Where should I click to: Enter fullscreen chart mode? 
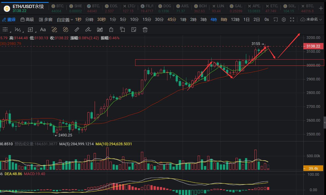click(292, 20)
